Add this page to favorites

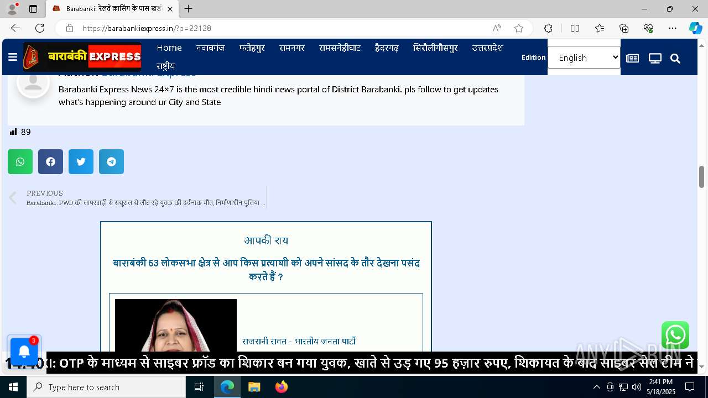pos(519,28)
